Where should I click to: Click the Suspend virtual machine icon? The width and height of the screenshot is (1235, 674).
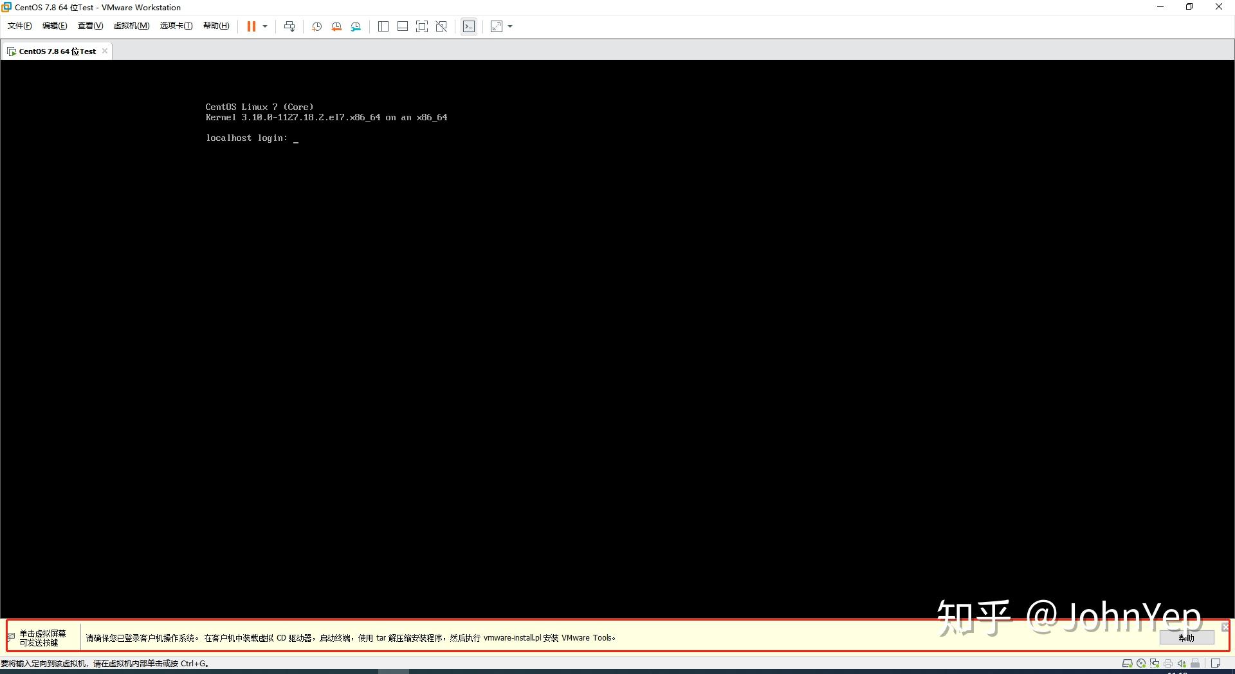pyautogui.click(x=251, y=26)
